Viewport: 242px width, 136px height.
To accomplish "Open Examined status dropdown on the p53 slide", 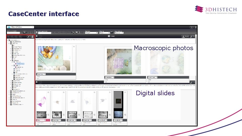I will pos(87,120).
